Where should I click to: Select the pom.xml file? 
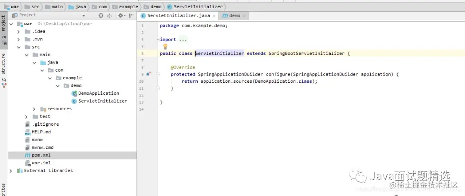click(72, 155)
